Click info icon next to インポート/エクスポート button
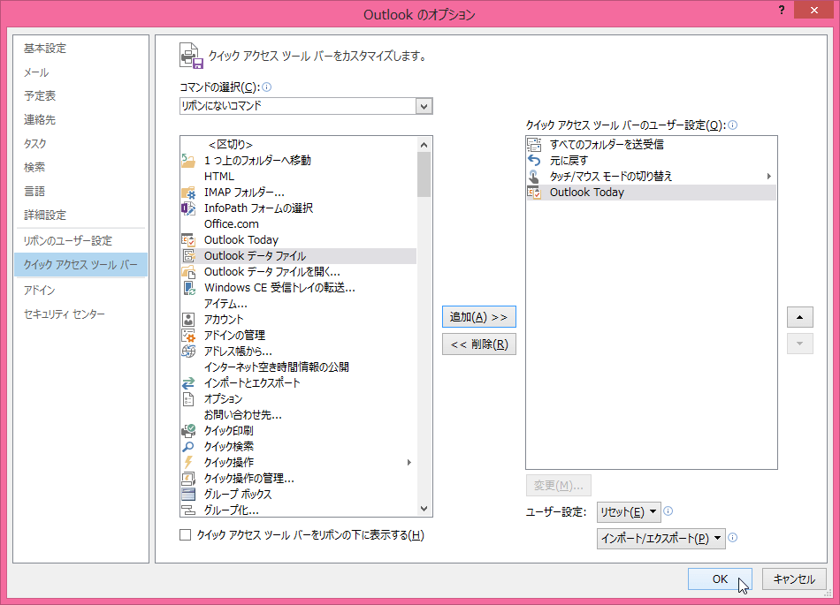Image resolution: width=840 pixels, height=605 pixels. click(733, 538)
